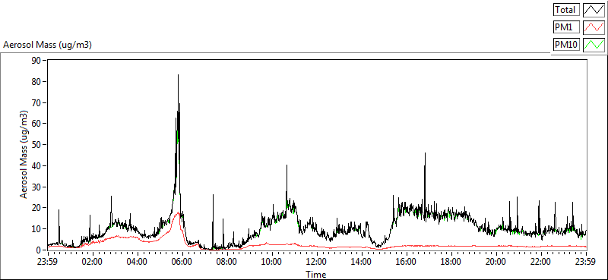This screenshot has width=608, height=280.
Task: Click the Aerosol Mass (ug/m3) graph title
Action: [47, 45]
